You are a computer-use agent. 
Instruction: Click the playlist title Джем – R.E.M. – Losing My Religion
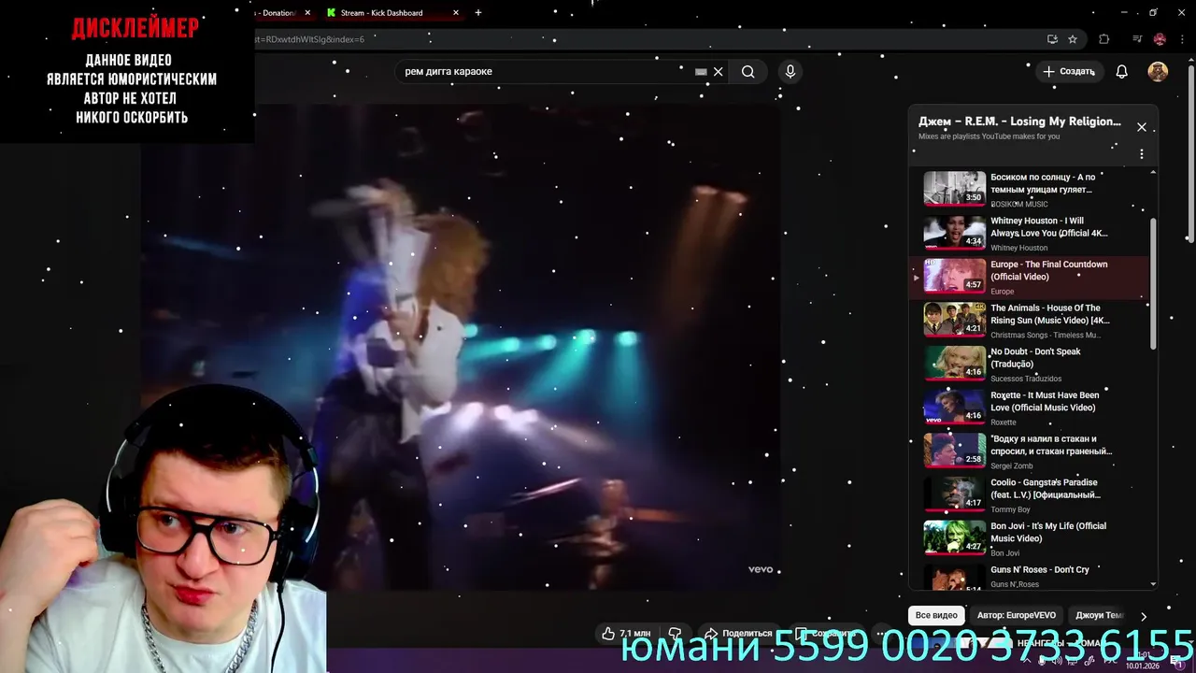[x=1019, y=122]
